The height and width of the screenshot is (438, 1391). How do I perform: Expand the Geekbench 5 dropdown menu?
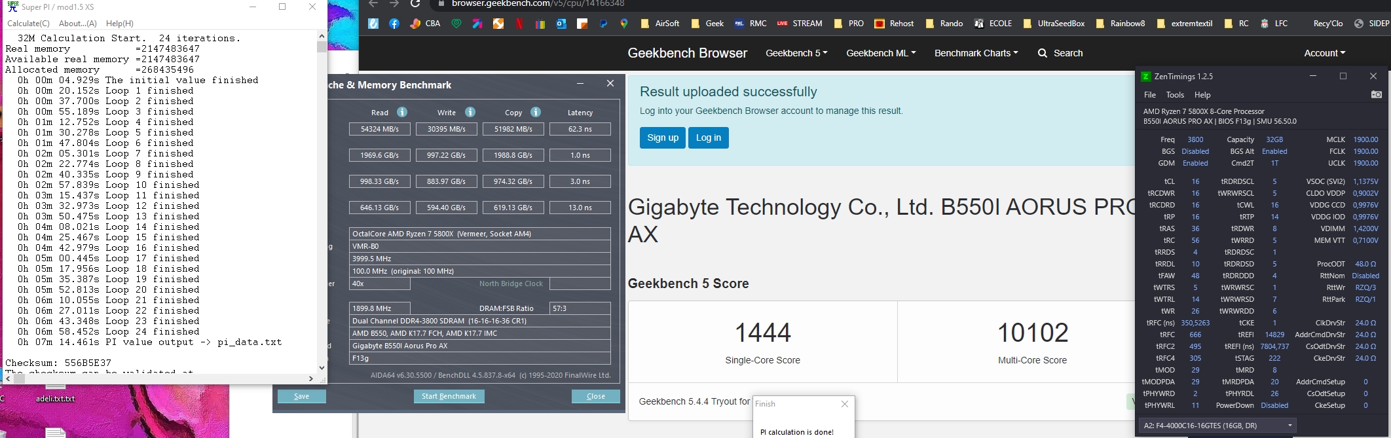point(796,53)
